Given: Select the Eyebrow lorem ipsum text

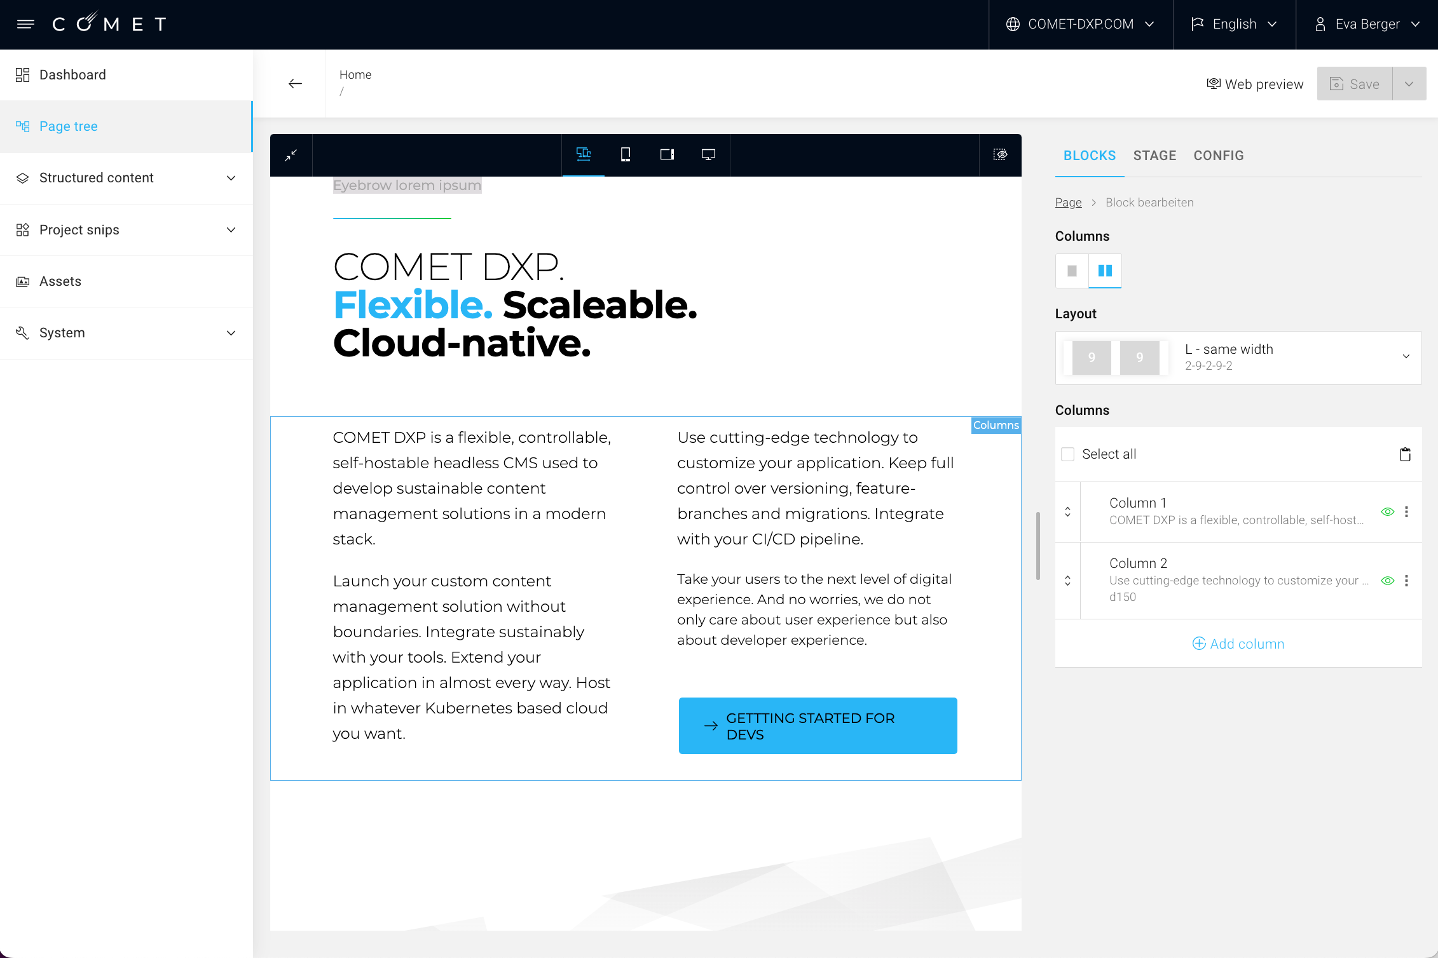Looking at the screenshot, I should (407, 186).
